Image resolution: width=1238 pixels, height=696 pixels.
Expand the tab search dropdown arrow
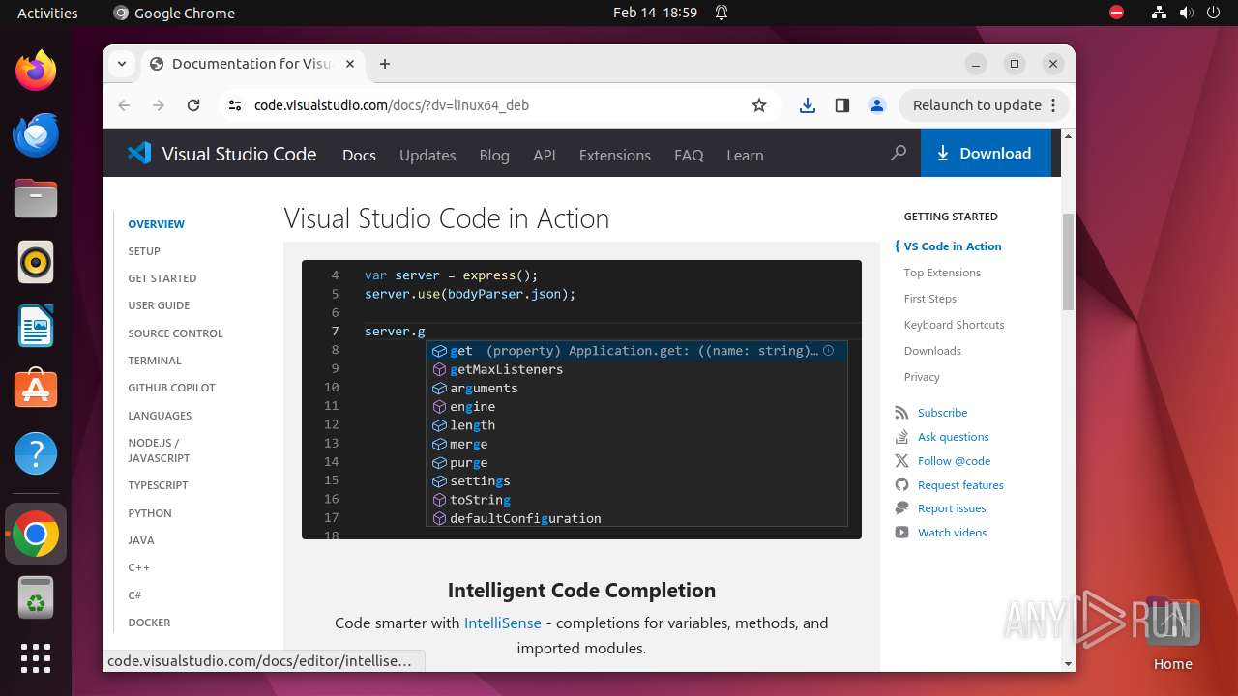tap(122, 64)
